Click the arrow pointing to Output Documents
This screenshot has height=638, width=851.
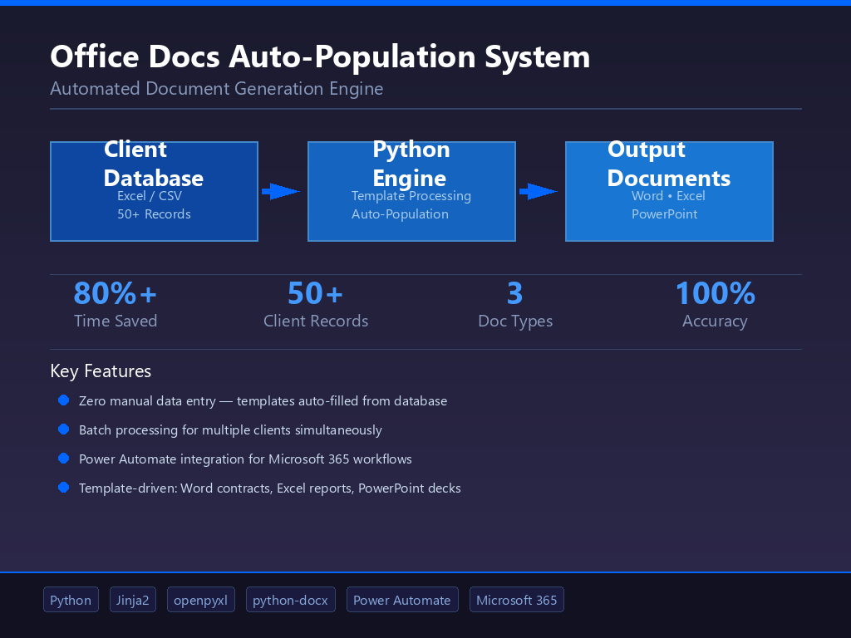pos(539,192)
